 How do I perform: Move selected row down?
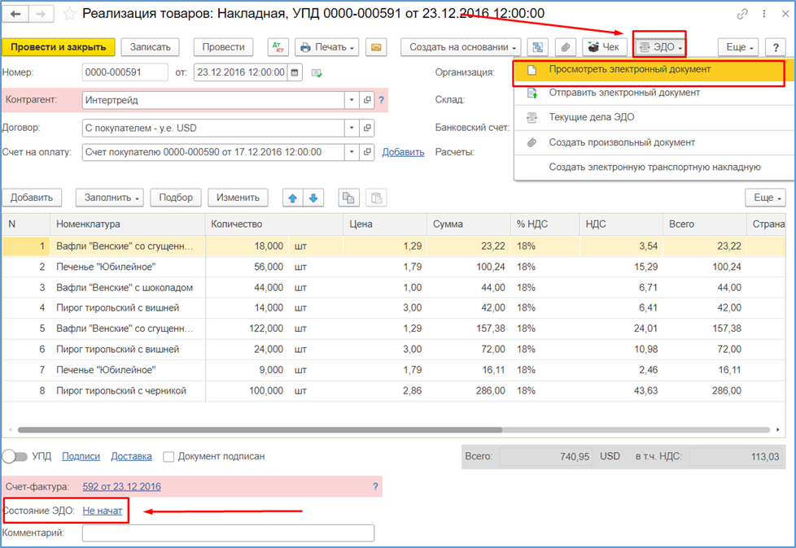click(313, 198)
